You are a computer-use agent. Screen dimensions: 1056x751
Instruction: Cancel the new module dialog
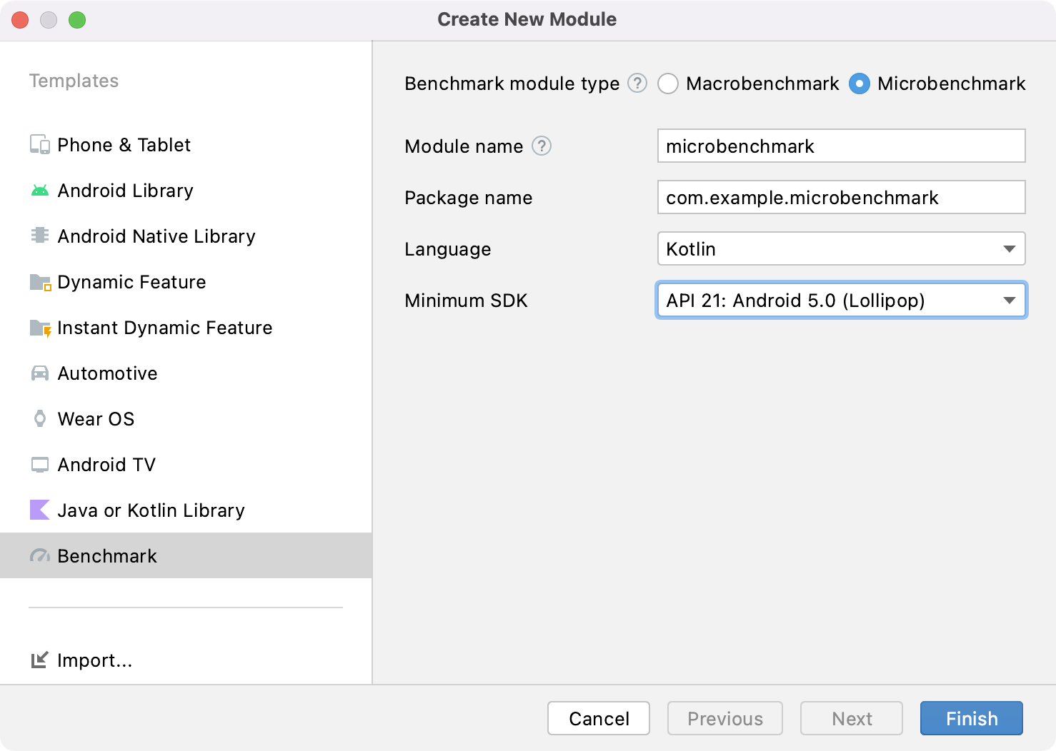coord(599,718)
